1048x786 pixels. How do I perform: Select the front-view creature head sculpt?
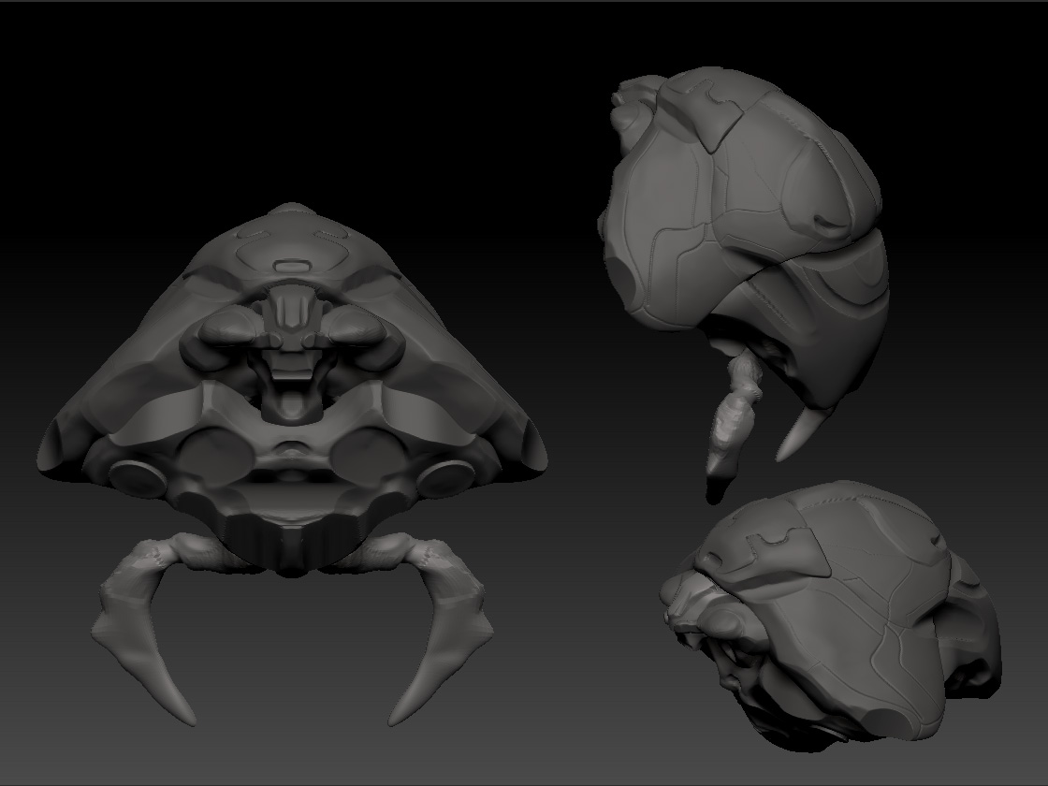(x=292, y=464)
